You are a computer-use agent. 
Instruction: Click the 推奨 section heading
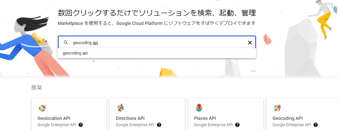coord(36,87)
